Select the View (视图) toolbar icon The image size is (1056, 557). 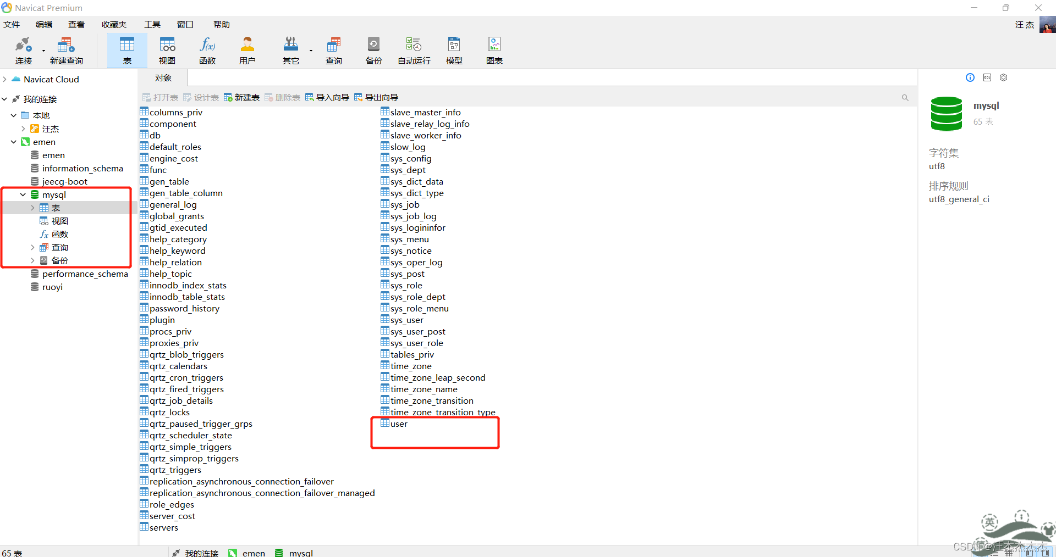pos(167,44)
